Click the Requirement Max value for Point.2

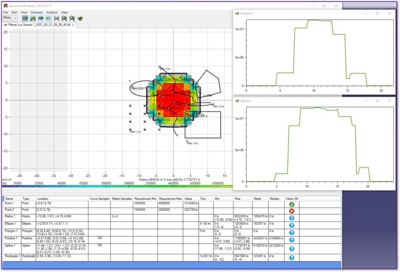click(170, 209)
